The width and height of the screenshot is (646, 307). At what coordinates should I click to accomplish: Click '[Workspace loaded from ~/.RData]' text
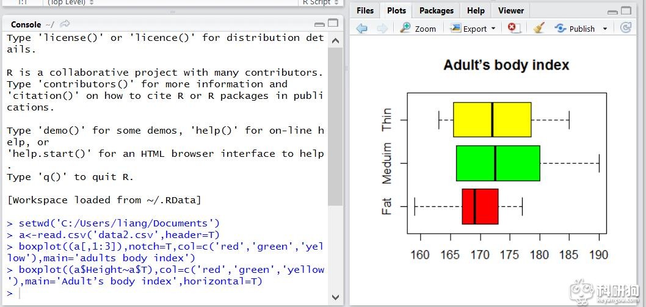[x=104, y=200]
